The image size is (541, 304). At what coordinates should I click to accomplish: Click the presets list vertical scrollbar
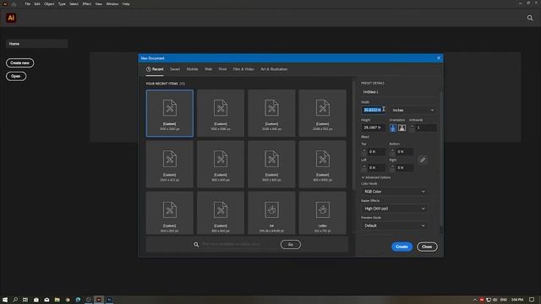point(353,134)
